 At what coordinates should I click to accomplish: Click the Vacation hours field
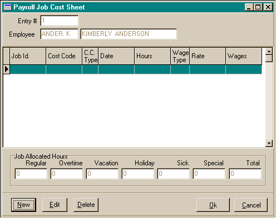tap(102, 174)
